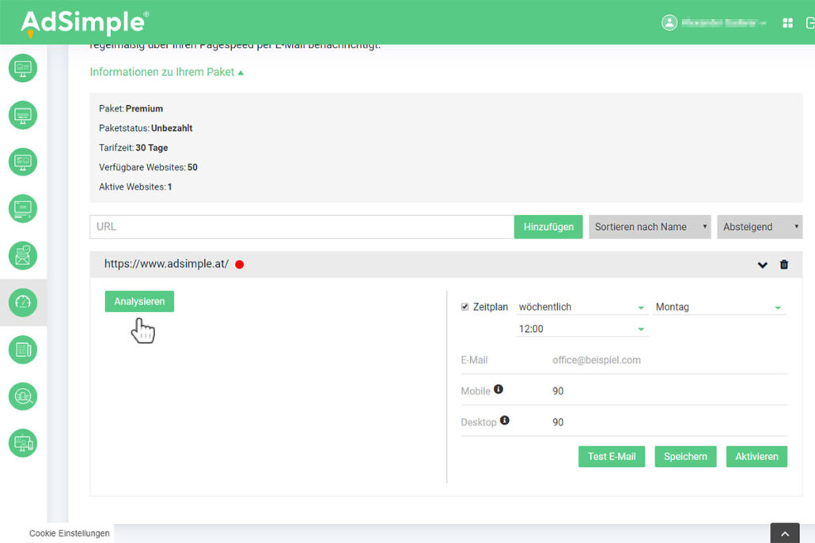The height and width of the screenshot is (543, 815).
Task: Collapse Informationen zu Ihrem Paket section
Action: click(x=166, y=72)
